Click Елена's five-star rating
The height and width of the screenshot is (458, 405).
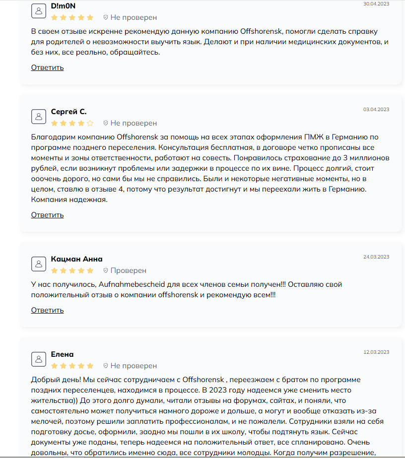click(x=72, y=366)
